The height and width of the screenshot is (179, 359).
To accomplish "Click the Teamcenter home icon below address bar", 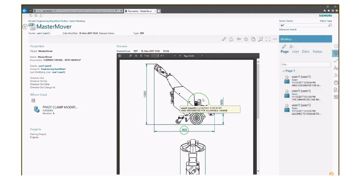I will 31,16.
